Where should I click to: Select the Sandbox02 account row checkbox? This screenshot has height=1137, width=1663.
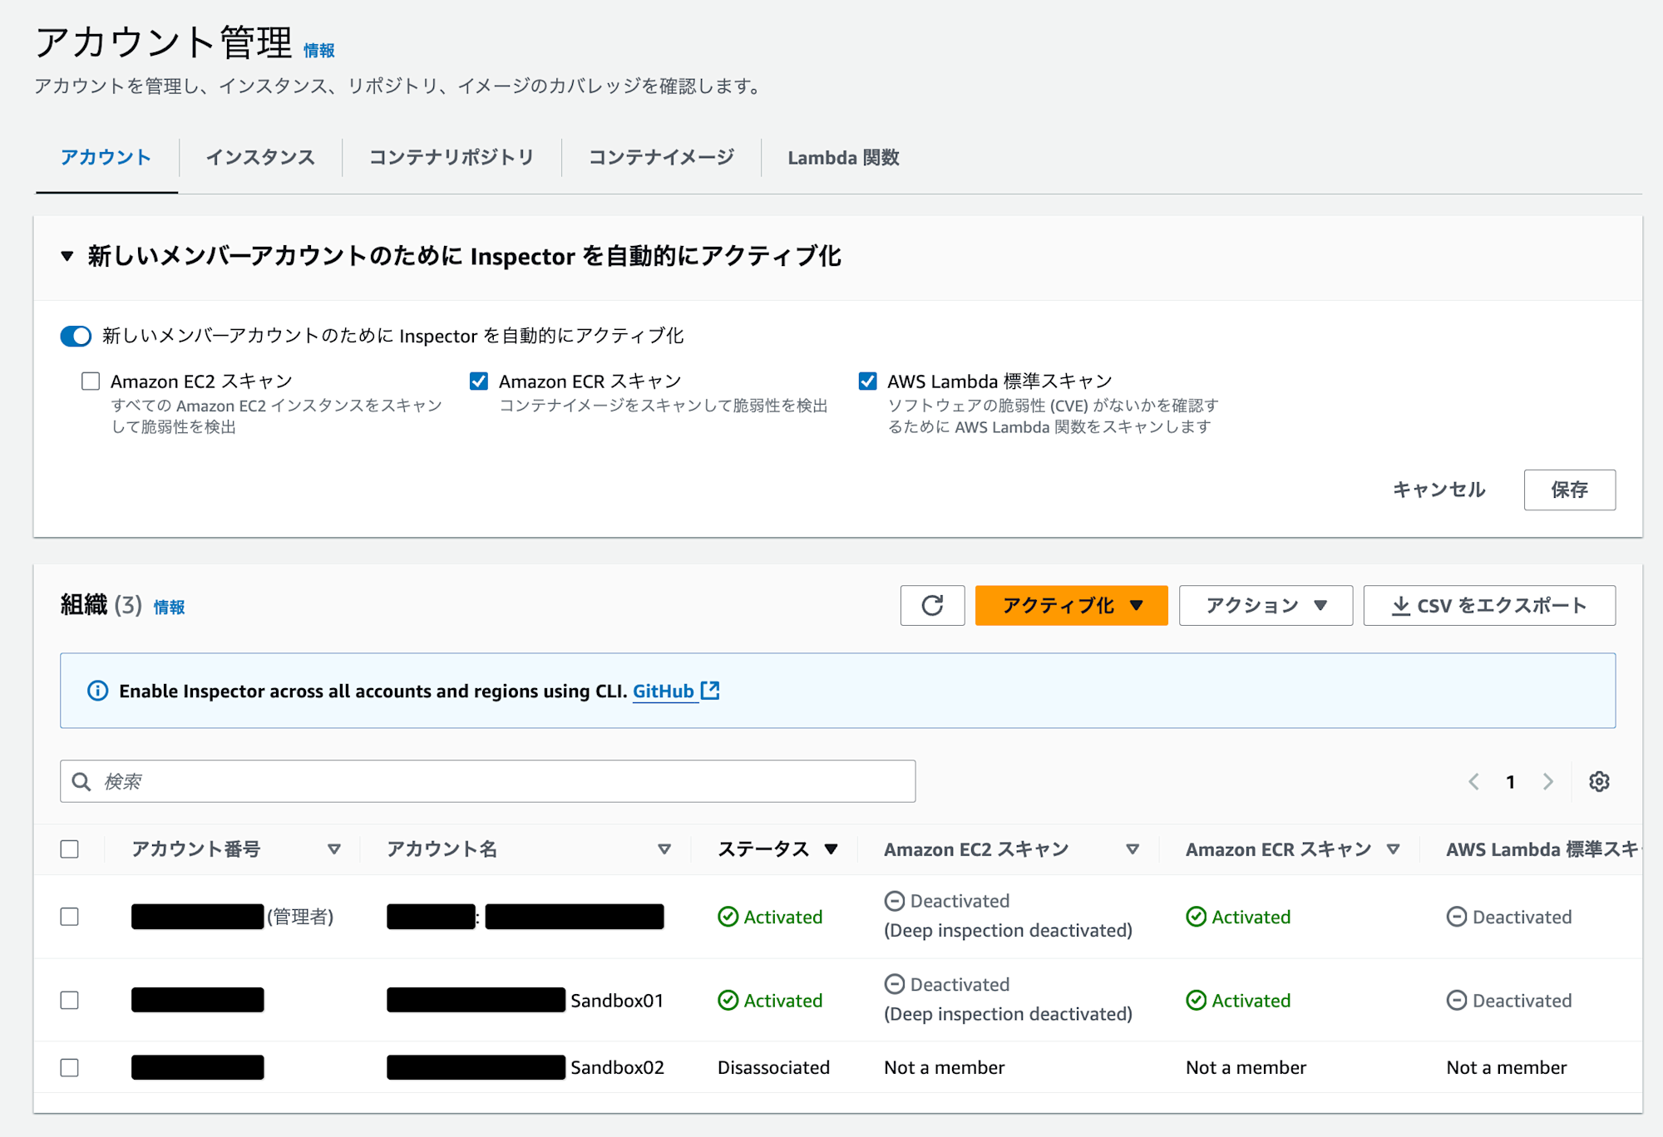click(x=70, y=1067)
